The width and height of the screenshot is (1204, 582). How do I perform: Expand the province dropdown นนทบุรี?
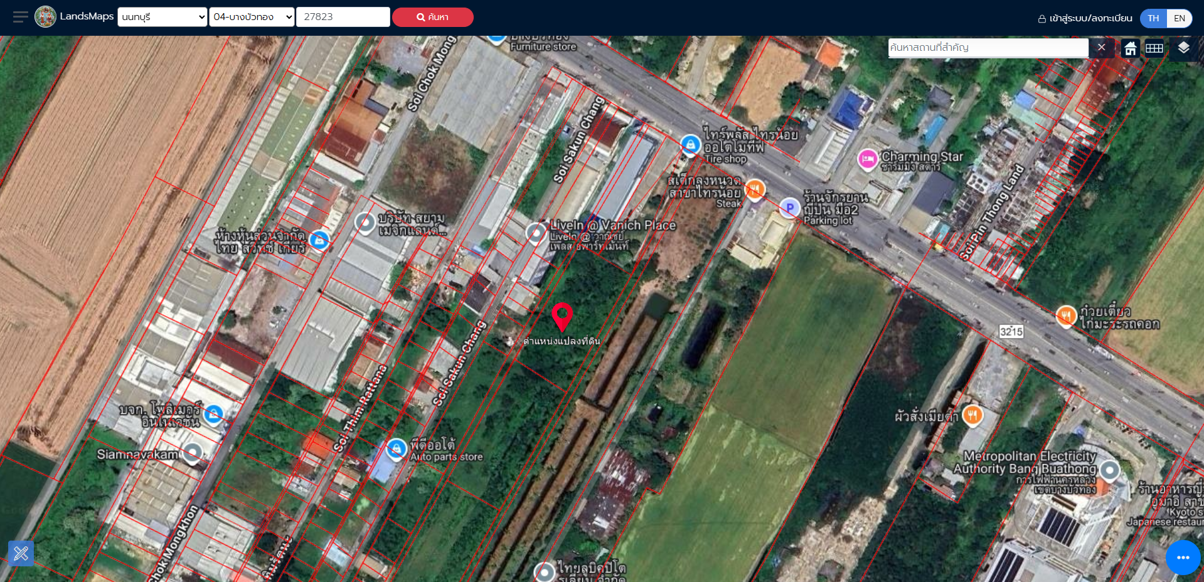162,17
